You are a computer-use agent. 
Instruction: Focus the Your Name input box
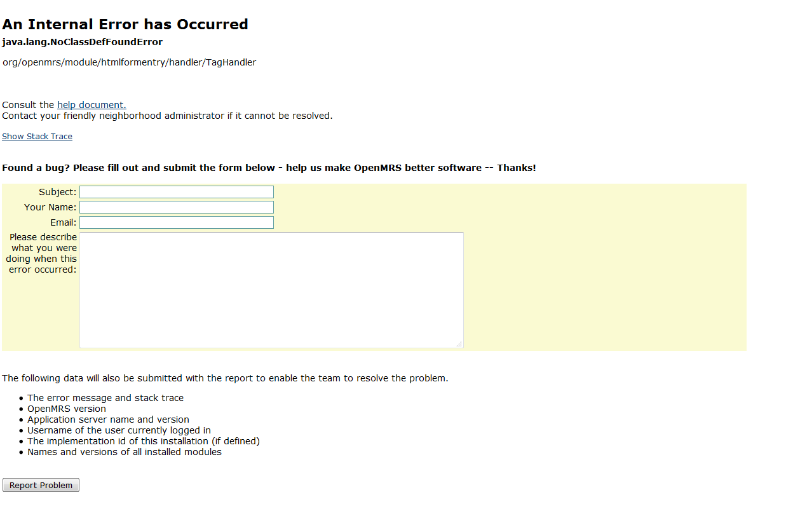click(x=176, y=207)
